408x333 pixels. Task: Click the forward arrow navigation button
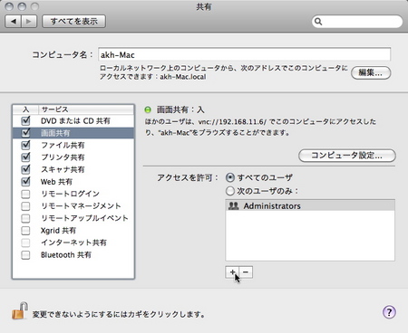pyautogui.click(x=29, y=22)
